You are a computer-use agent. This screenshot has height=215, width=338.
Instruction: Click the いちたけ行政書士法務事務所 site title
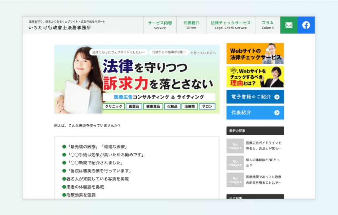click(x=60, y=28)
